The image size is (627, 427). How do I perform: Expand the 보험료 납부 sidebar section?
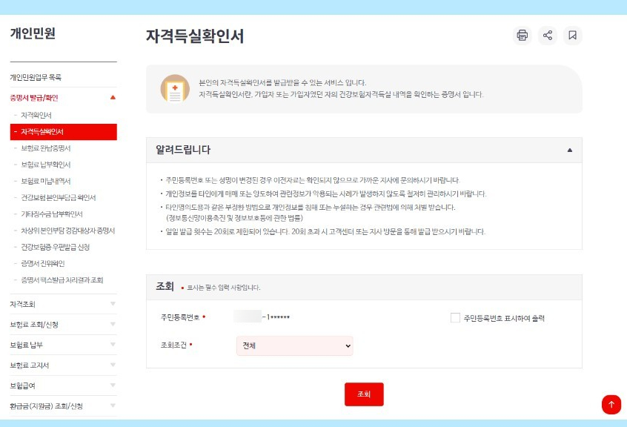point(33,344)
